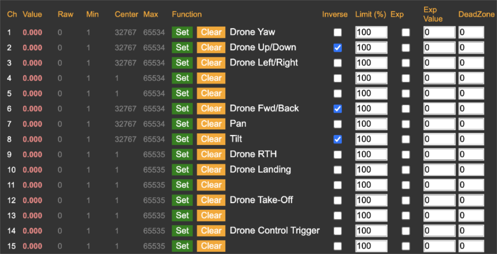This screenshot has height=254, width=497.
Task: Disable Inverse for Drone Up/Down
Action: (338, 48)
